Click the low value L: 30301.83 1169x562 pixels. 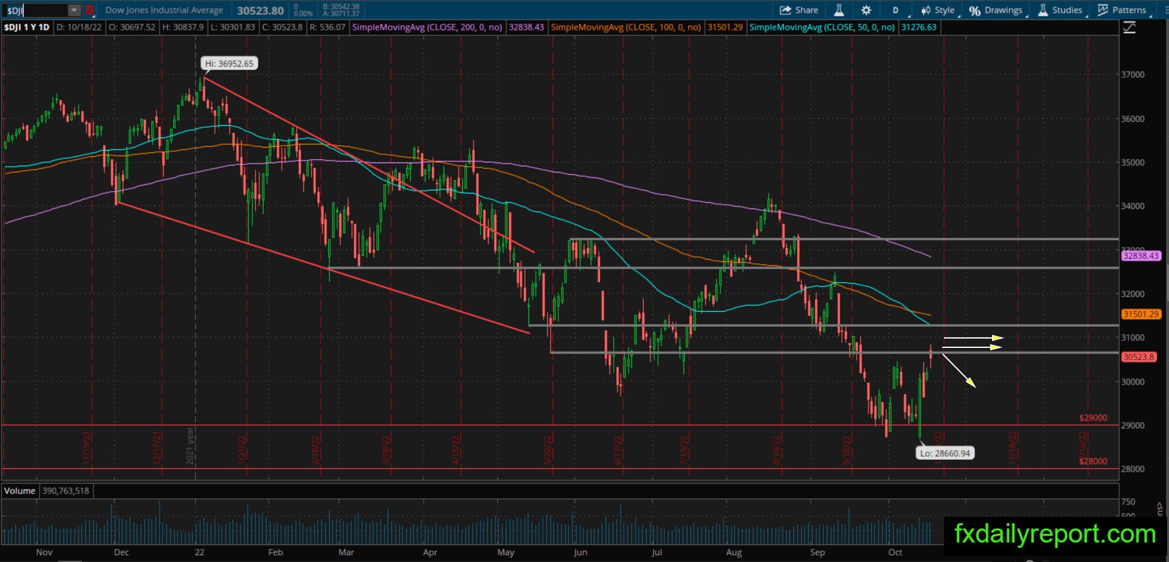pyautogui.click(x=232, y=27)
